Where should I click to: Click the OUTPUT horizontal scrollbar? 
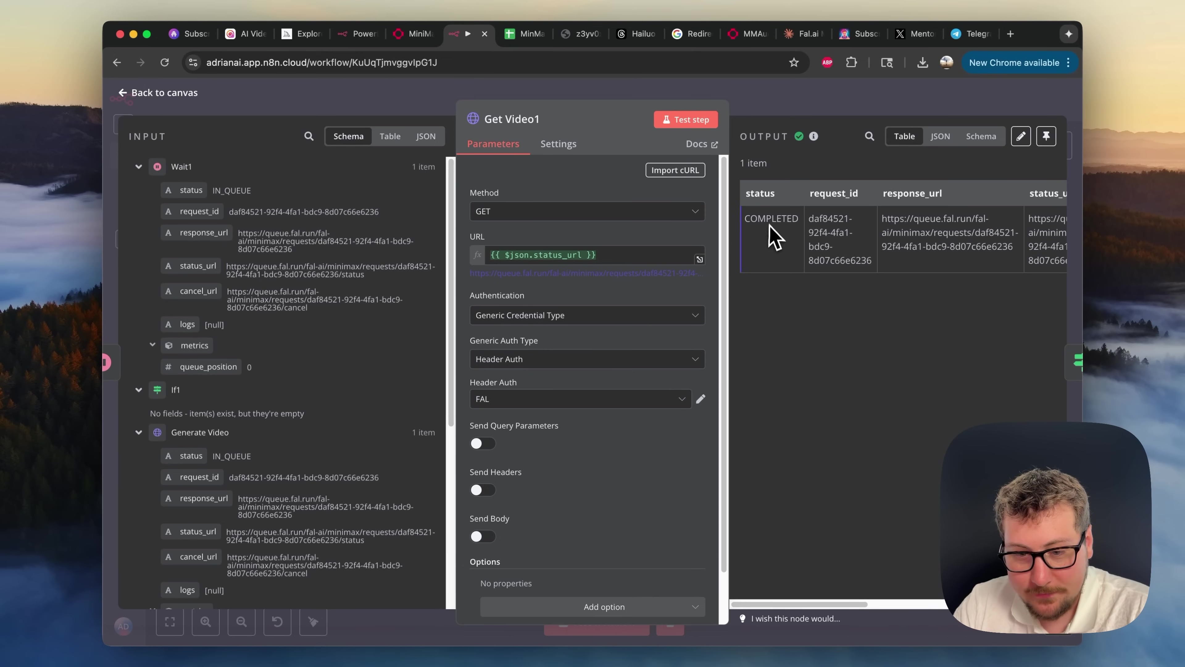(799, 604)
